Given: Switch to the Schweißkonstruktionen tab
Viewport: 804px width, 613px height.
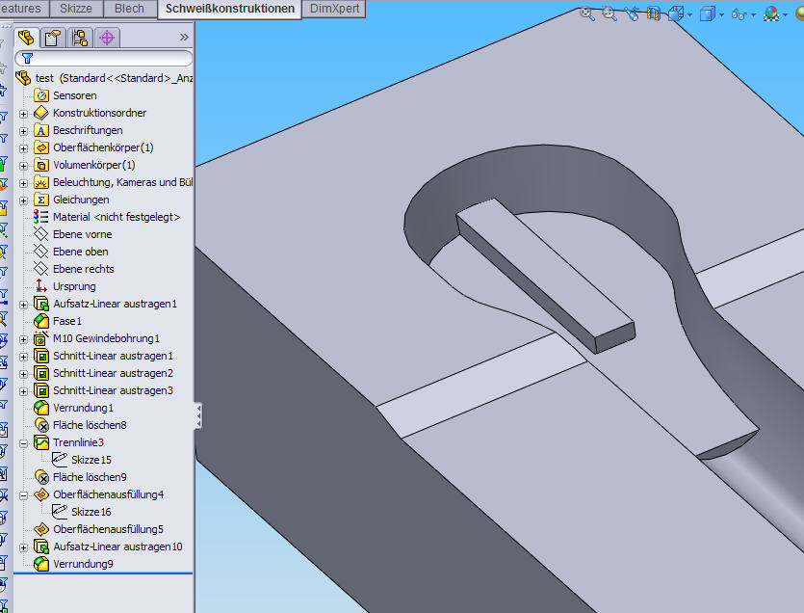Looking at the screenshot, I should pyautogui.click(x=230, y=9).
